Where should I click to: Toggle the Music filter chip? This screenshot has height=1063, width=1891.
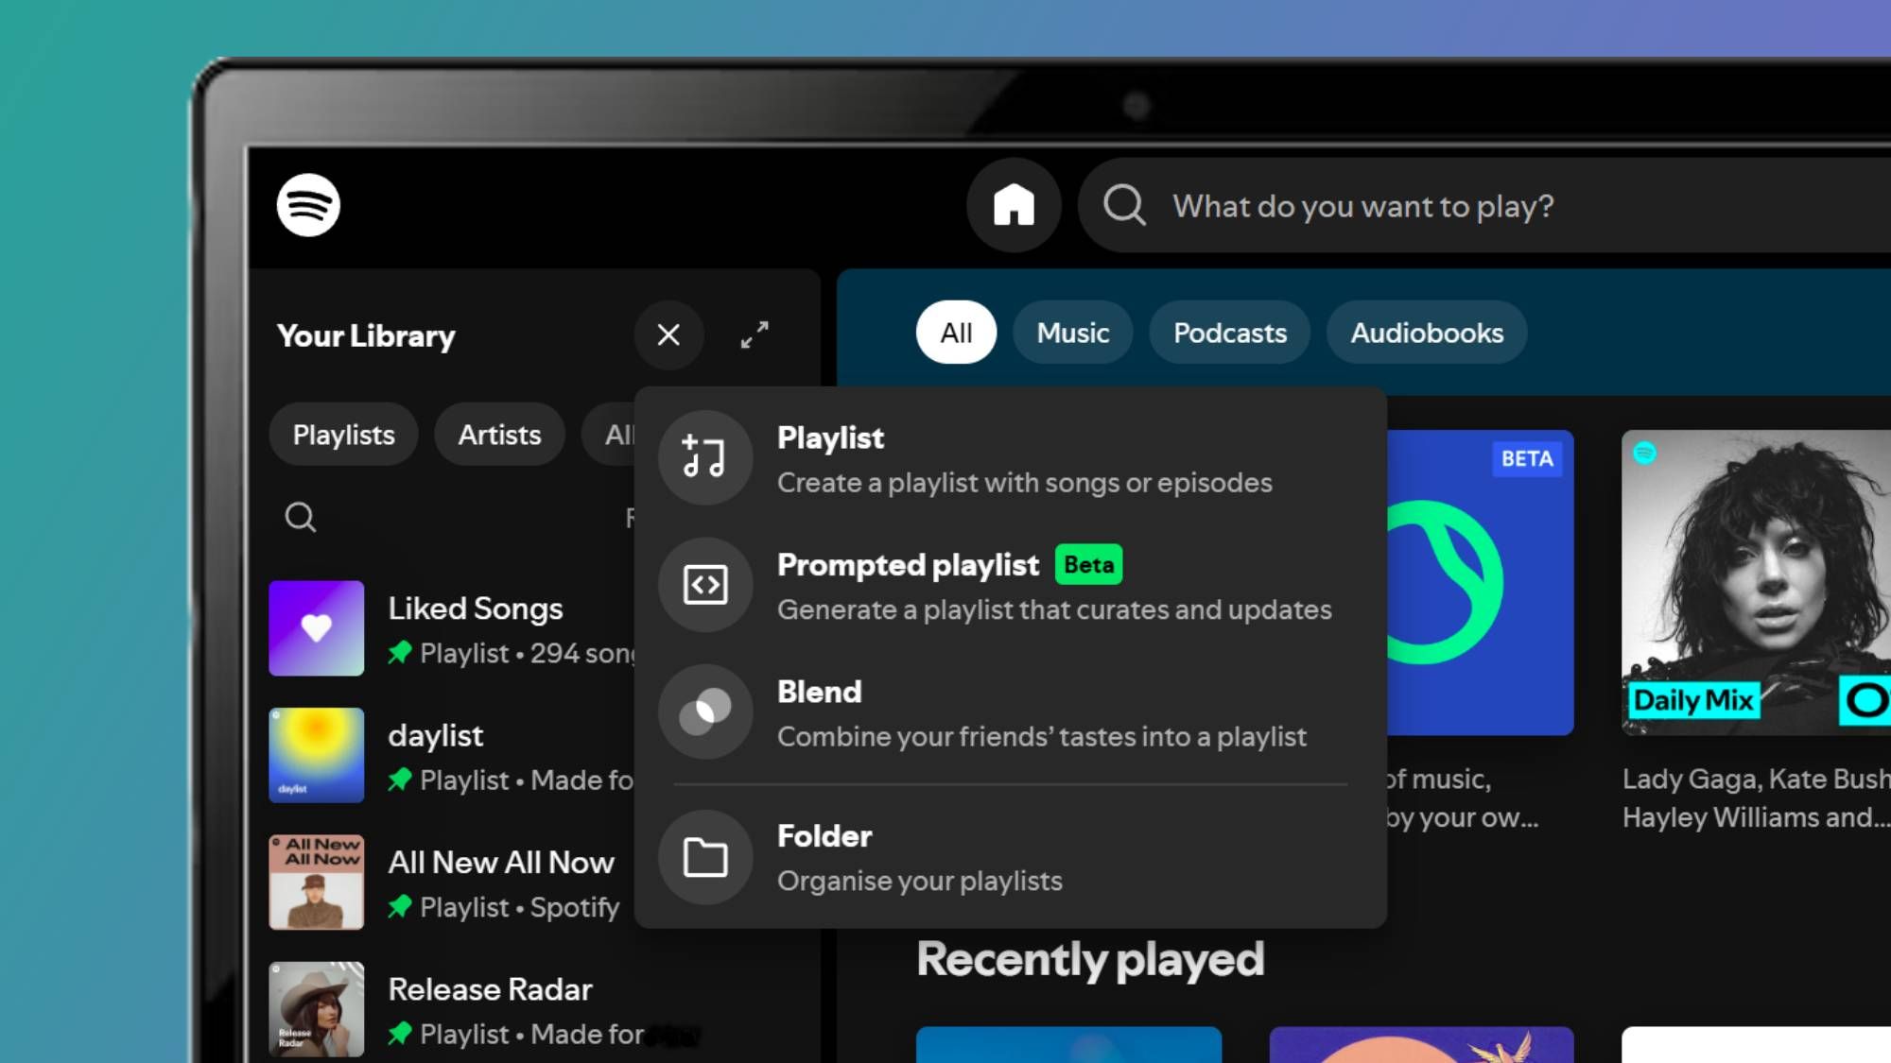click(1072, 333)
